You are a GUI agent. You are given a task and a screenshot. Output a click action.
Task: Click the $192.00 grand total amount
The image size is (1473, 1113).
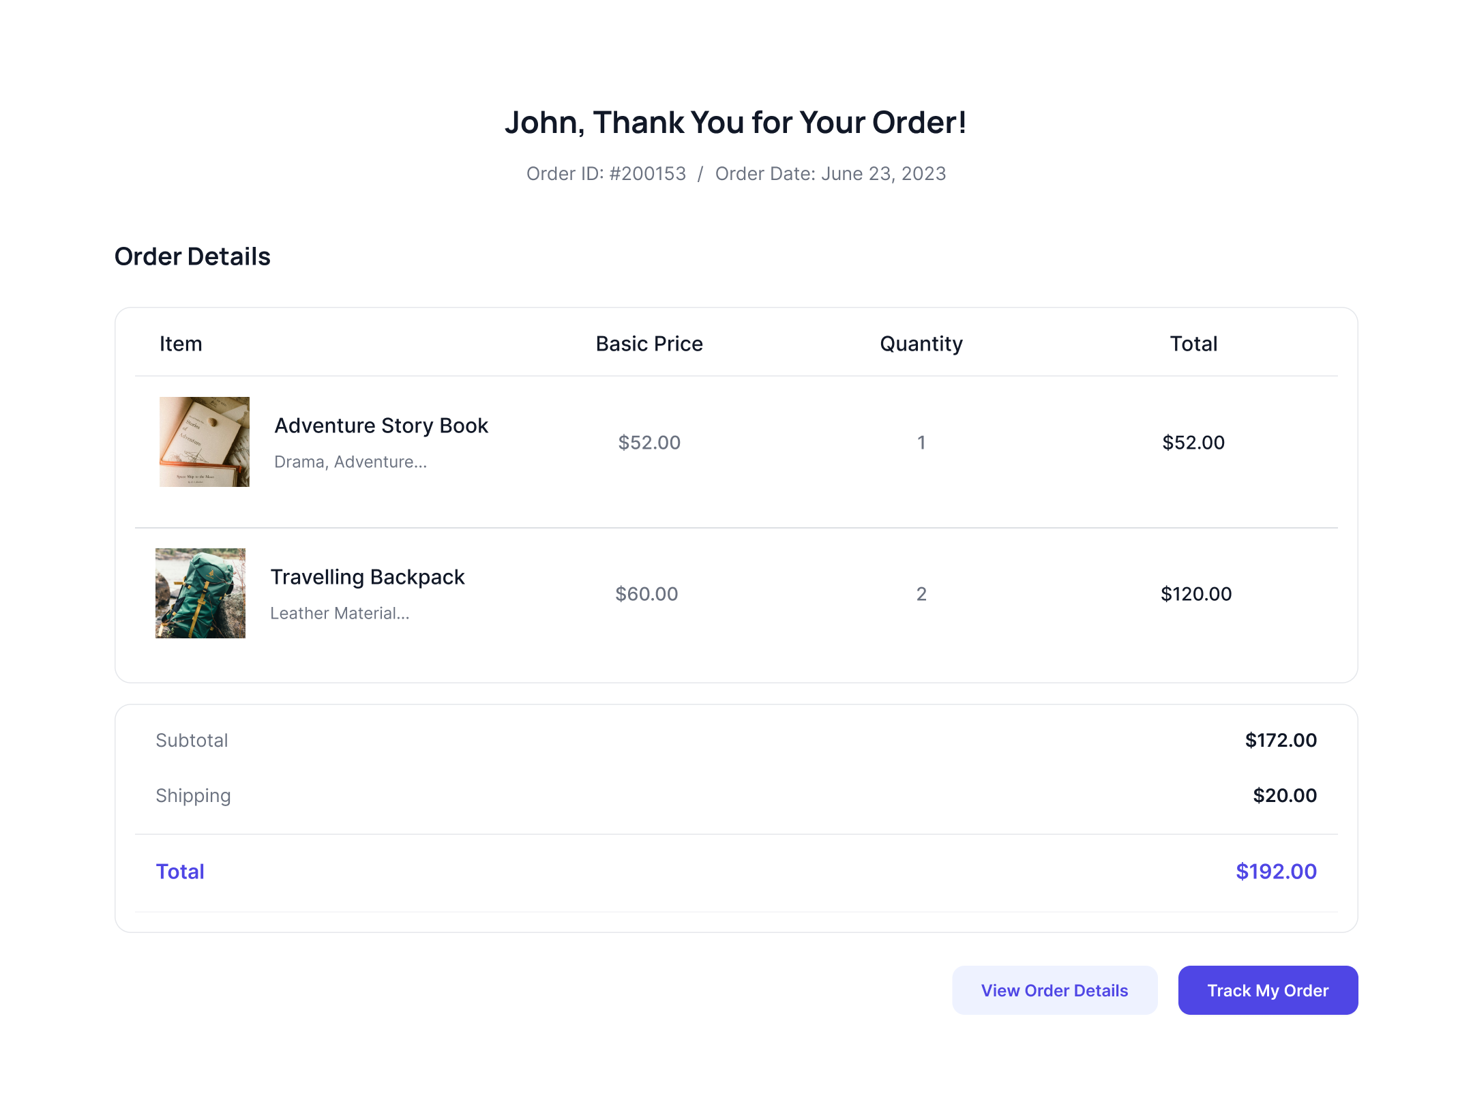[x=1275, y=872]
